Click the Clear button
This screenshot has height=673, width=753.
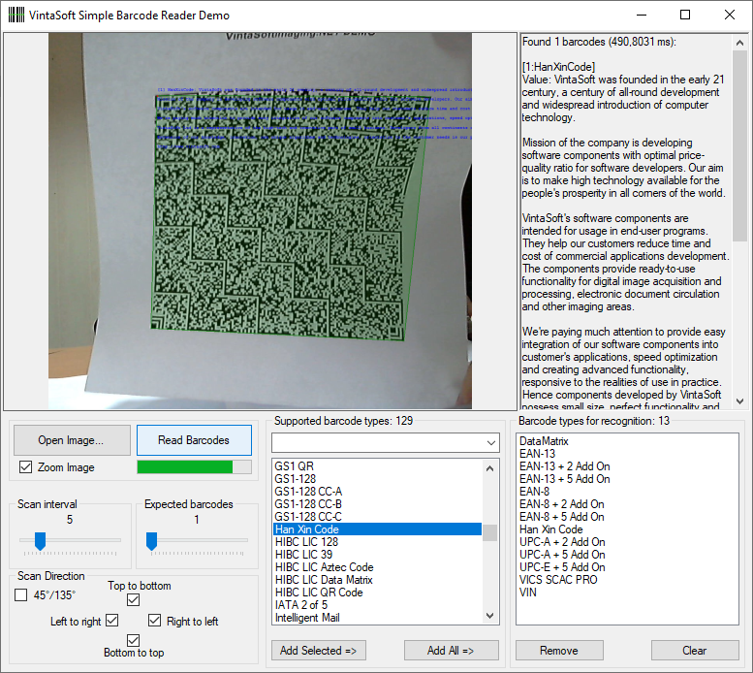coord(694,651)
